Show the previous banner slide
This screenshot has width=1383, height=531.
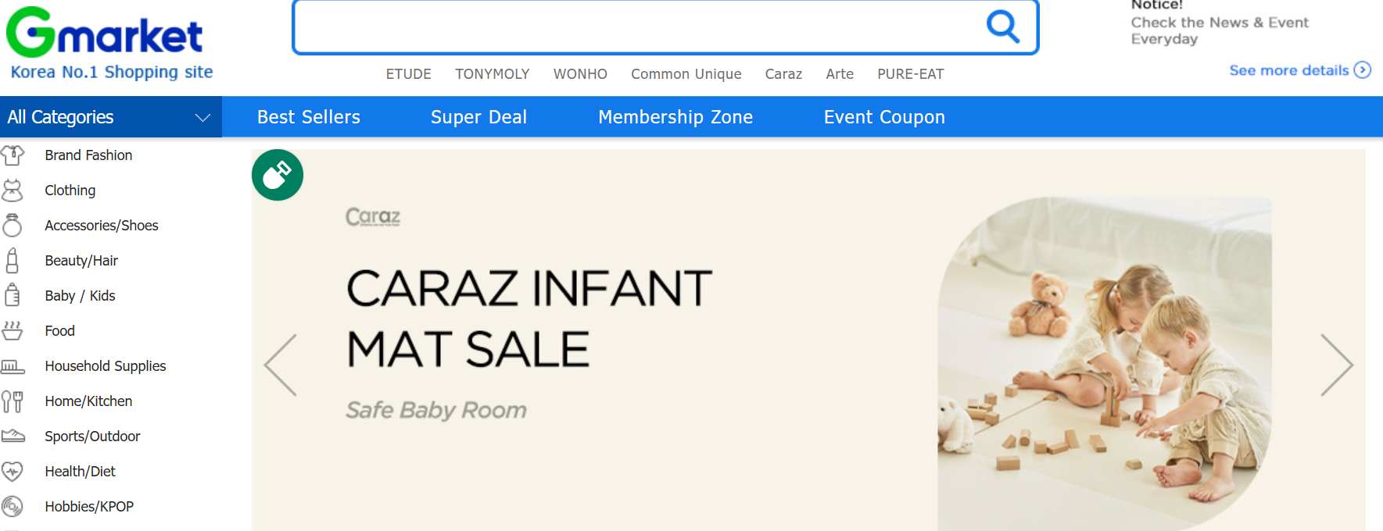281,365
